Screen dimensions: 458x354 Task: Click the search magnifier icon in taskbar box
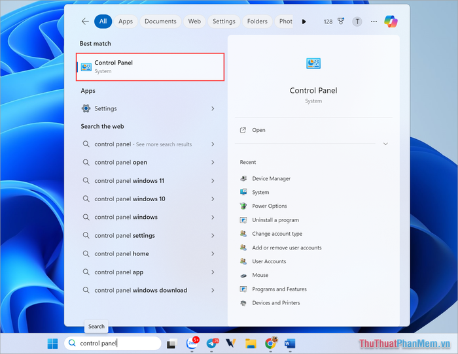pos(72,343)
